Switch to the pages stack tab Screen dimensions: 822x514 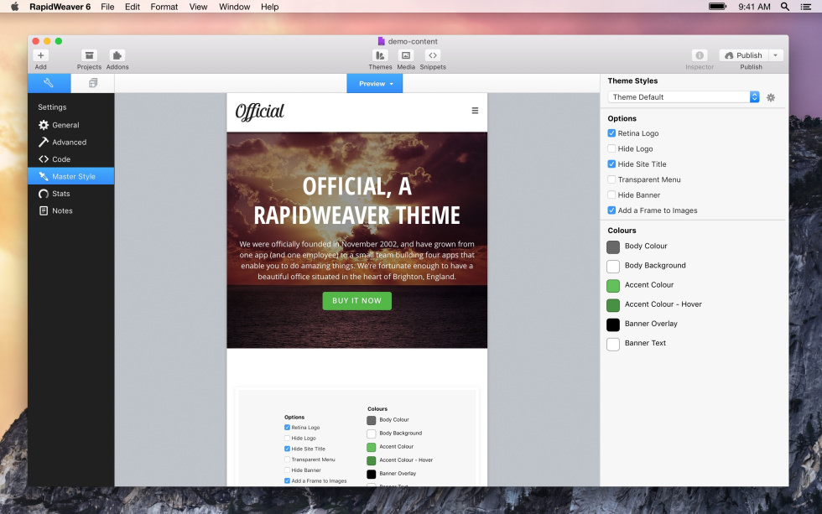pos(93,83)
